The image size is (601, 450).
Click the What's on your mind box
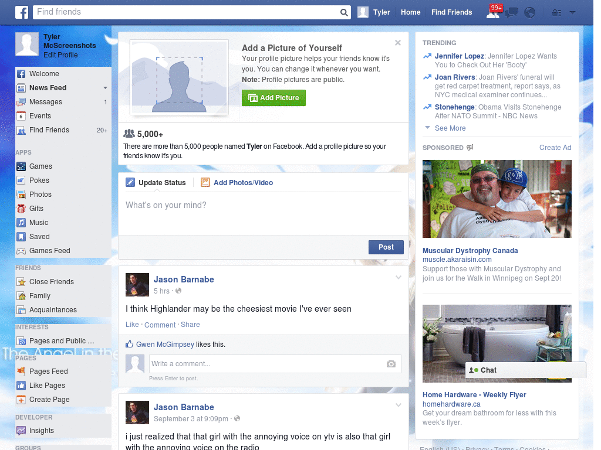point(264,213)
